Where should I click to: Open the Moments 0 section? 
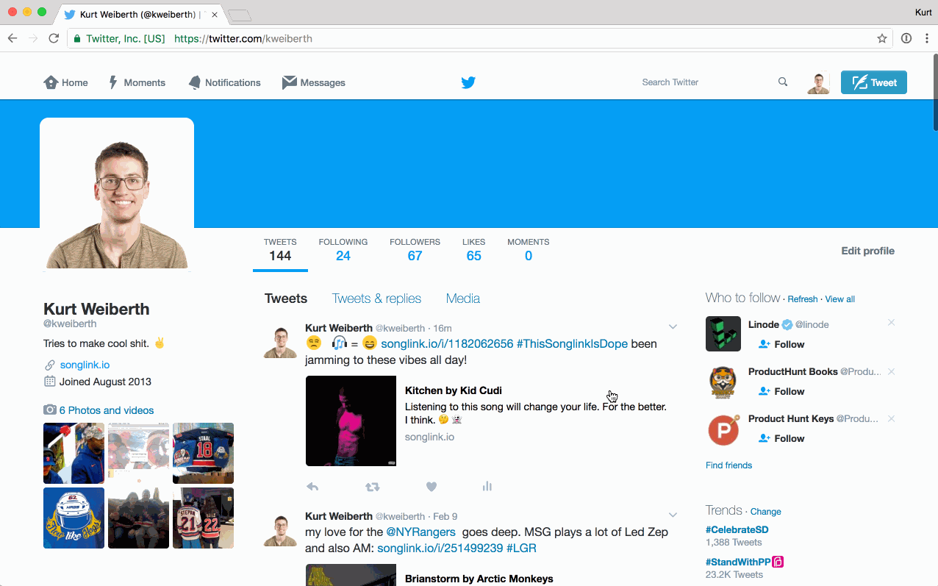click(529, 250)
